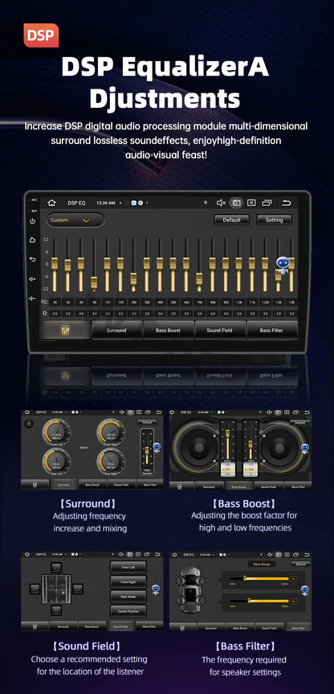Expand presets via the yellow chevron arrow
The width and height of the screenshot is (334, 694).
[x=86, y=220]
